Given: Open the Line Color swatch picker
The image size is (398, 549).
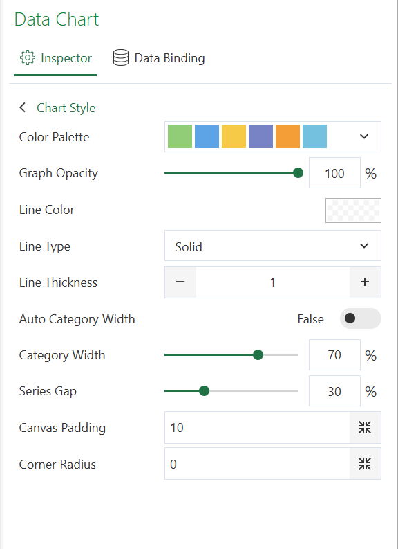Looking at the screenshot, I should pos(353,210).
